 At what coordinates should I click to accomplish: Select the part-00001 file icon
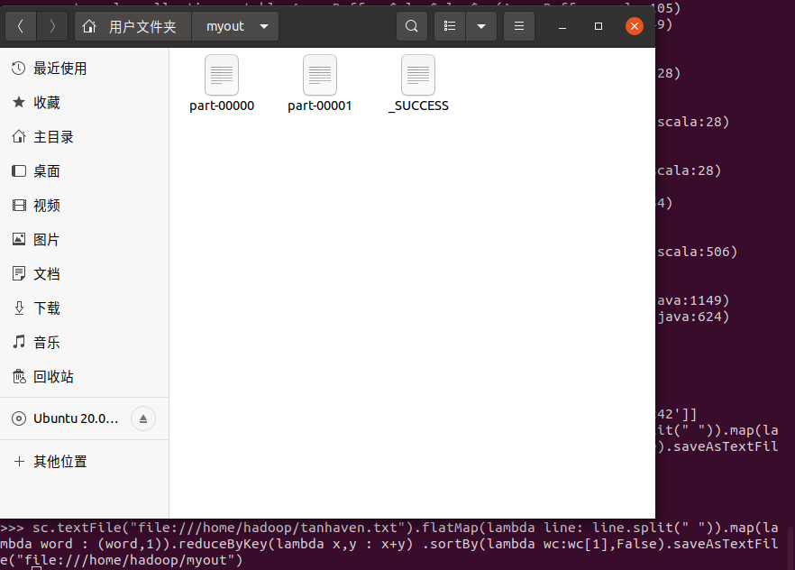pos(319,75)
